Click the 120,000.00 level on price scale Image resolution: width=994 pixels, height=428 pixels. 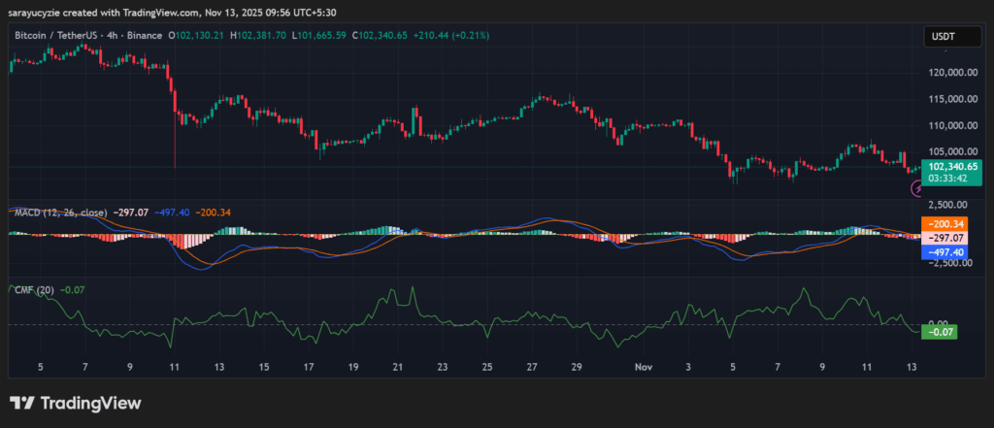coord(951,73)
